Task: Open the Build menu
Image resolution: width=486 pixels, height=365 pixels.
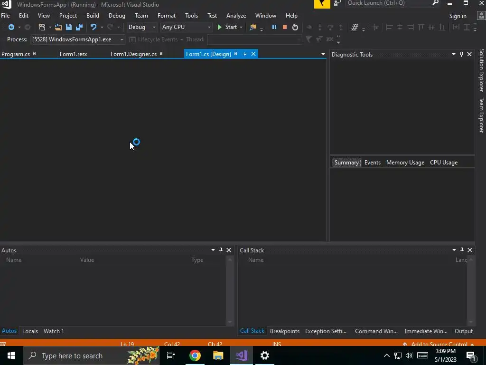Action: [x=93, y=16]
